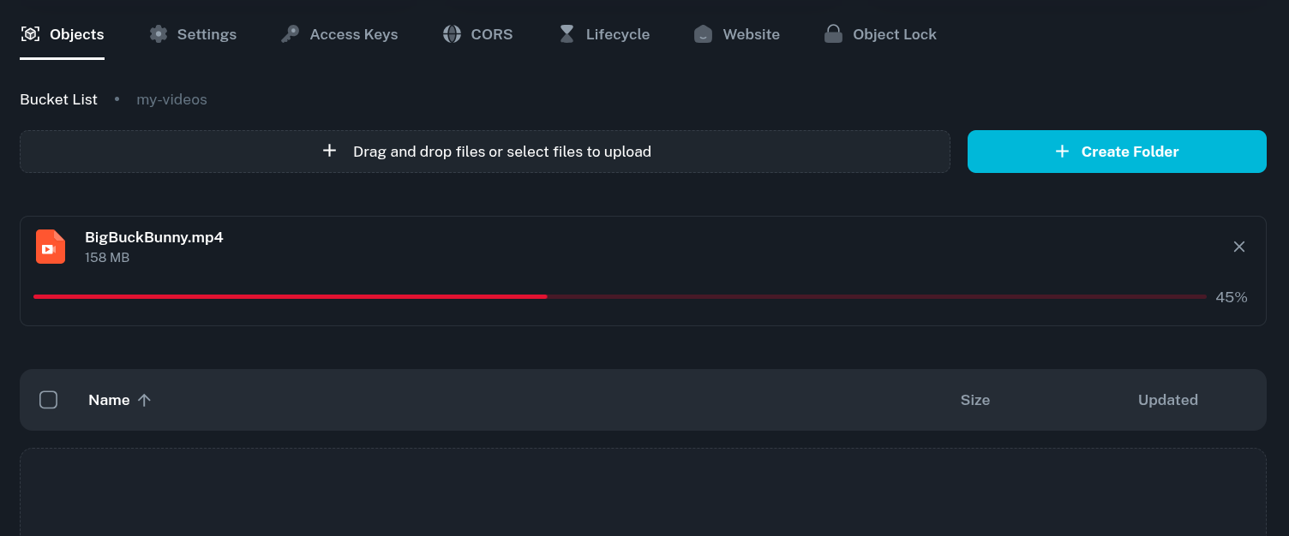This screenshot has width=1289, height=536.
Task: Click the BigBuckBunny.mp4 video file icon
Action: pyautogui.click(x=51, y=247)
